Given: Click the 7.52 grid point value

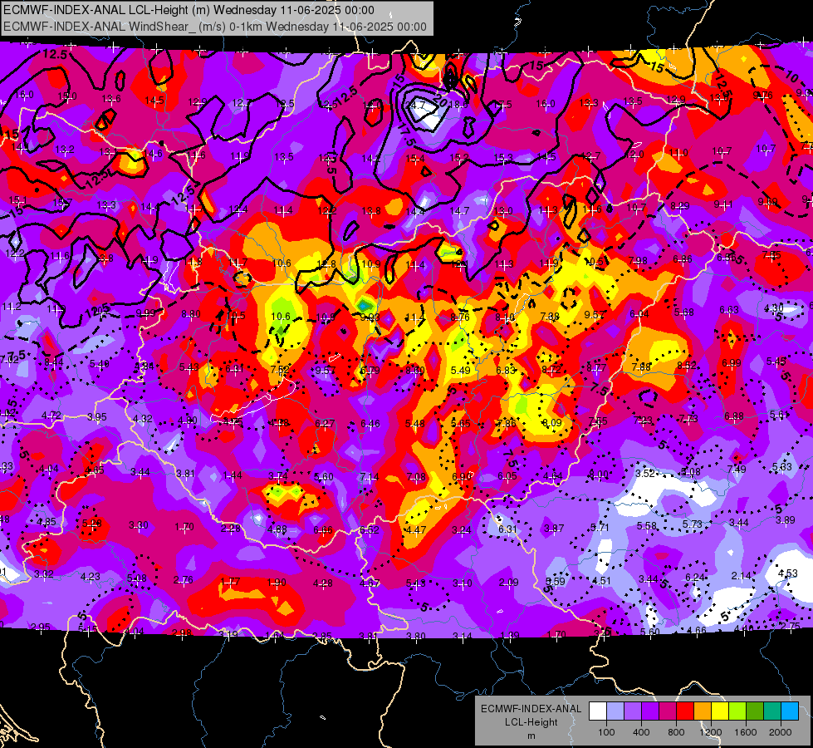Looking at the screenshot, I should [280, 370].
